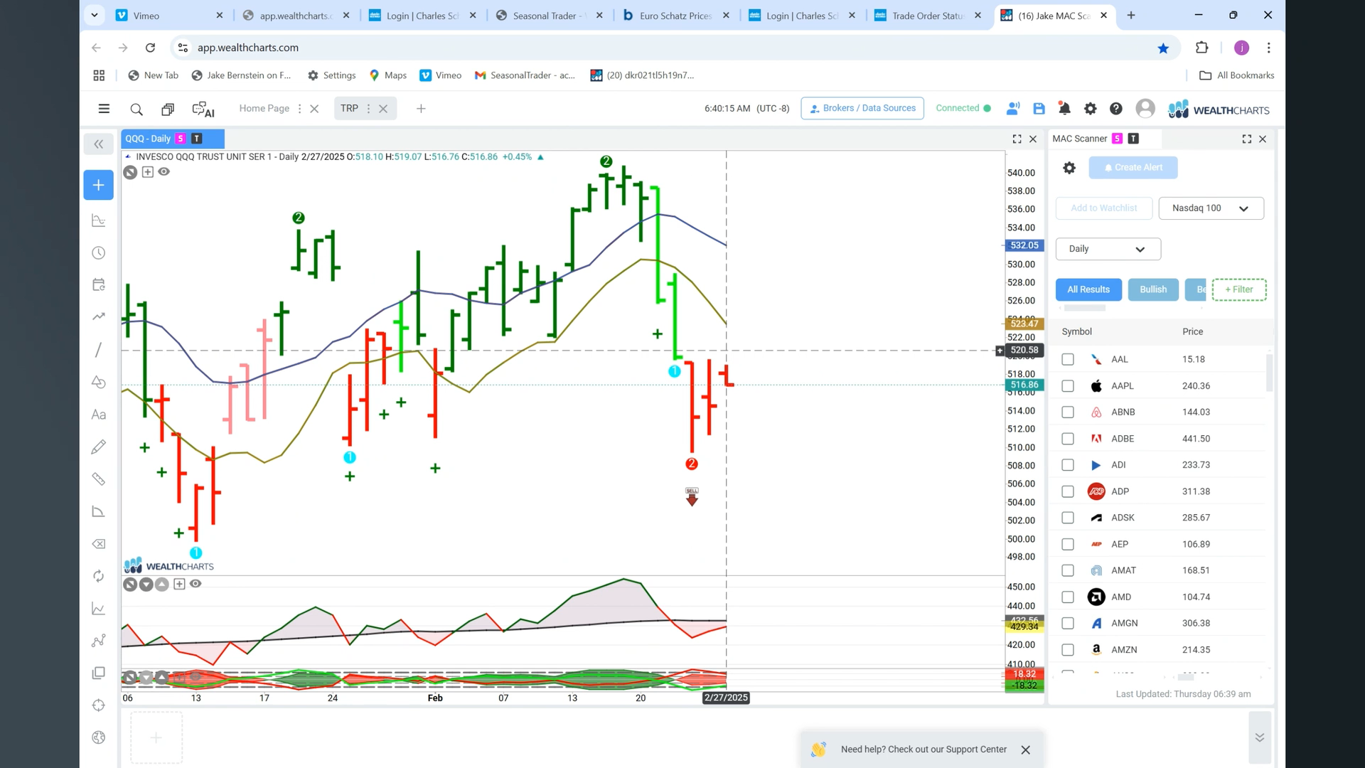Image resolution: width=1365 pixels, height=768 pixels.
Task: Show All Results in scanner
Action: click(x=1088, y=289)
